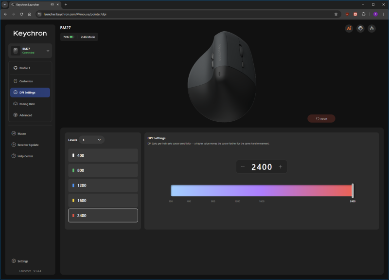Click the Launcher - V1.4.4 version text

(x=30, y=271)
